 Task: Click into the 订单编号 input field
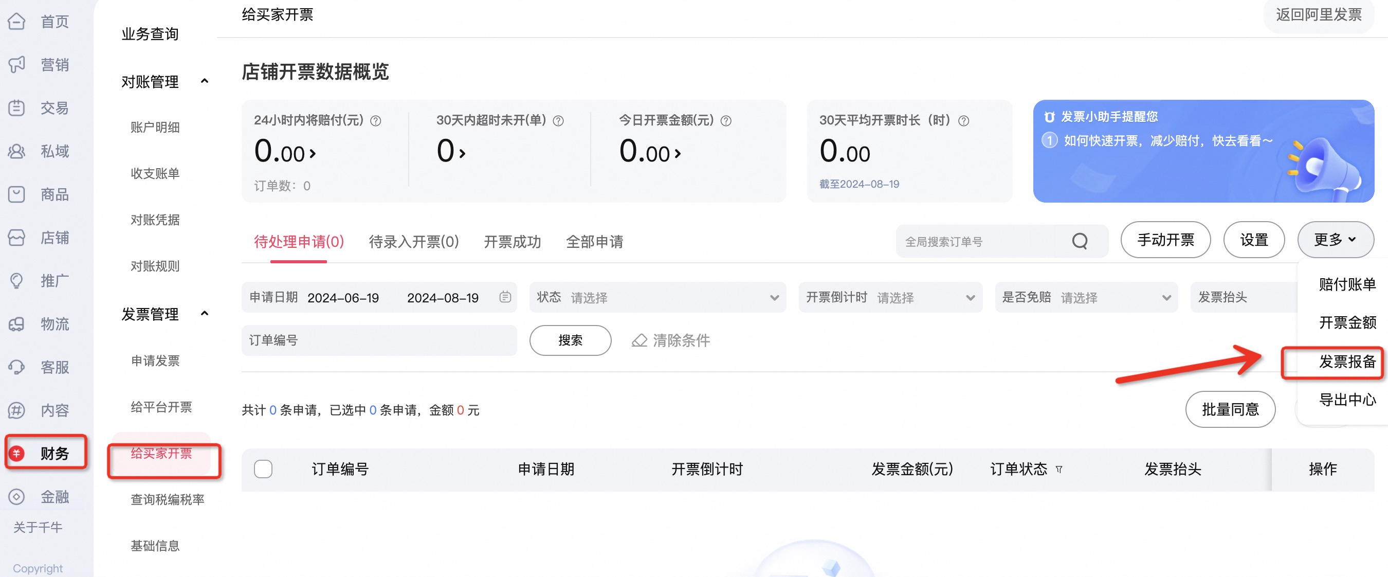[379, 340]
